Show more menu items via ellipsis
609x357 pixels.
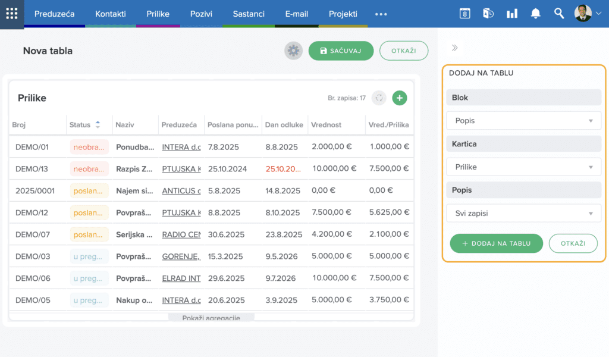point(381,14)
